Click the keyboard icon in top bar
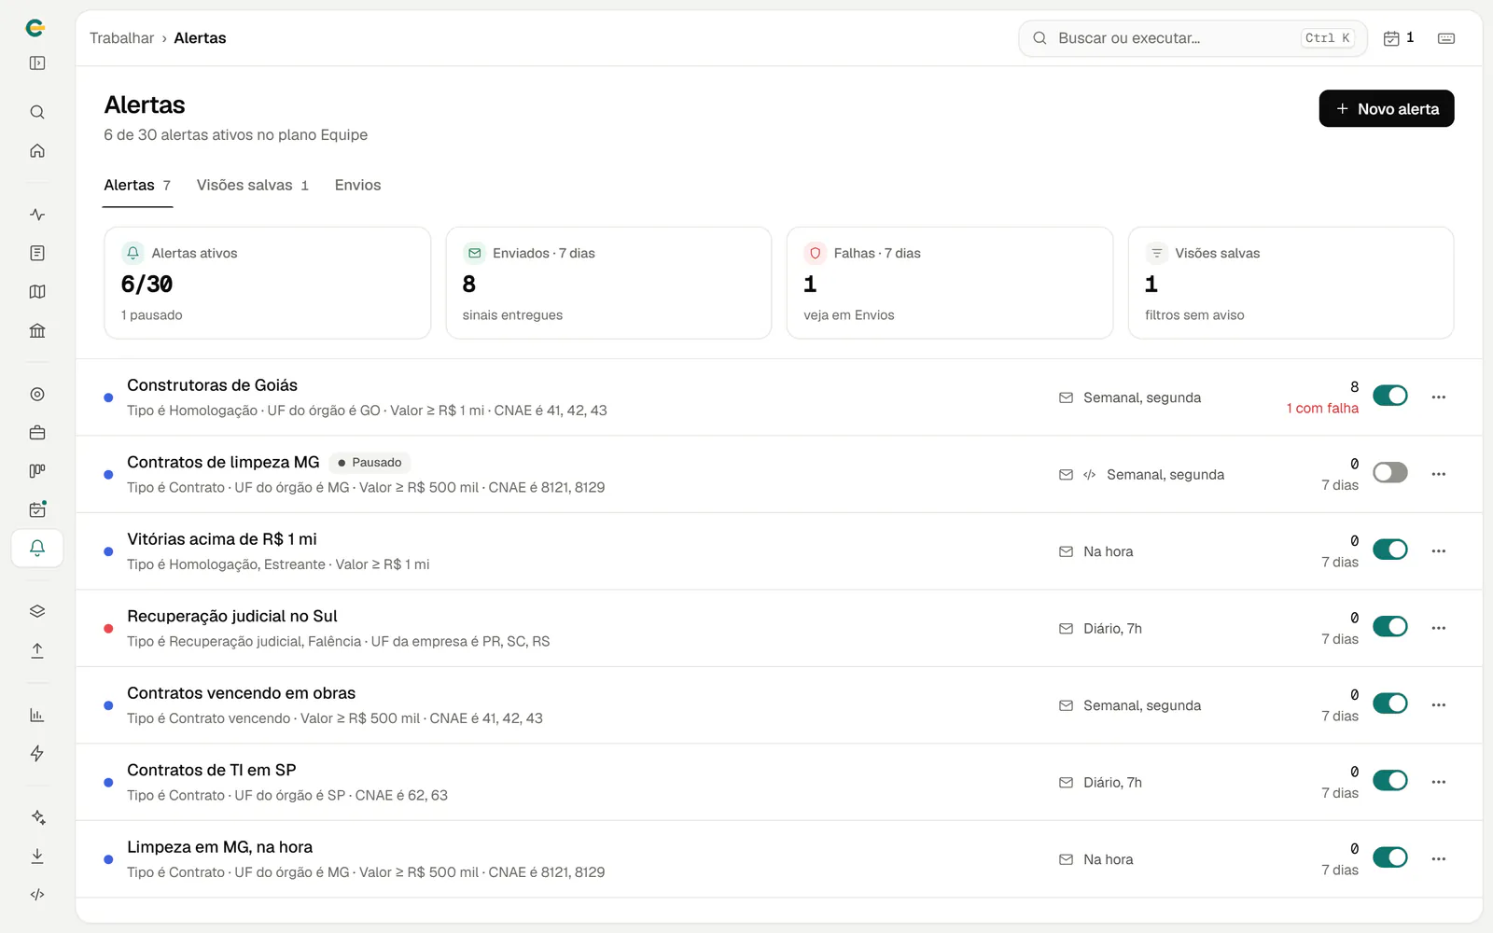The image size is (1493, 933). point(1446,38)
